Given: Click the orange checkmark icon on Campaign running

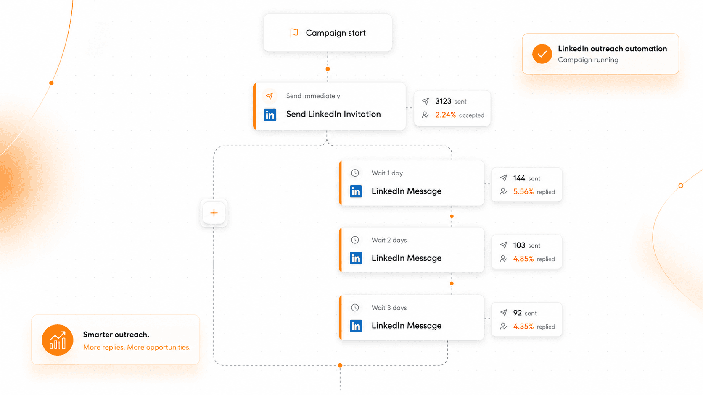Looking at the screenshot, I should point(542,54).
